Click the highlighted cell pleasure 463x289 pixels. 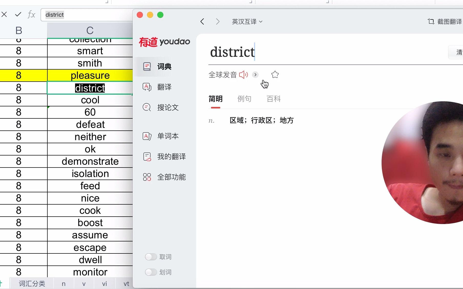[x=90, y=75]
